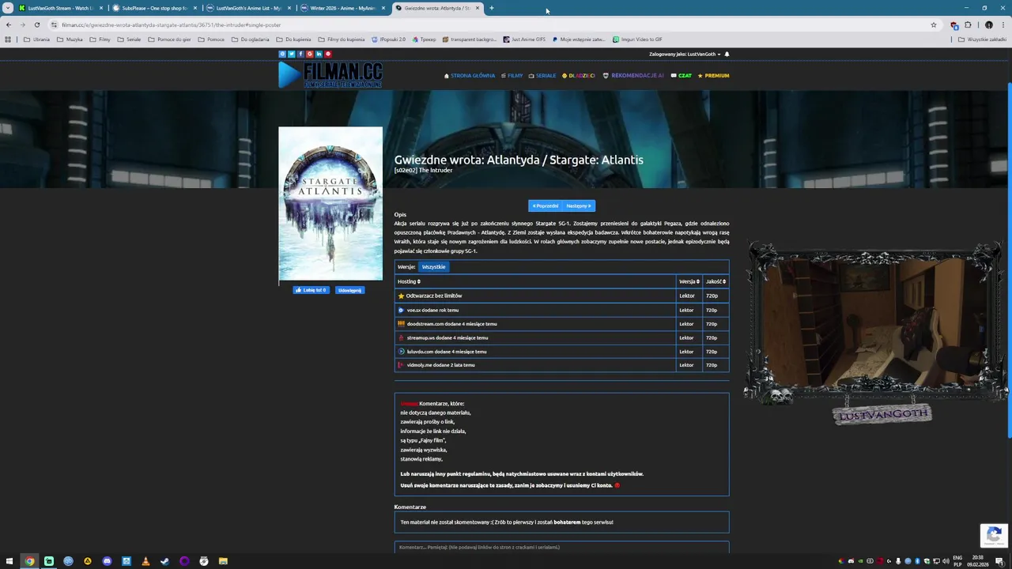Focus the Komentarz comment input field
1012x569 pixels.
[x=561, y=547]
